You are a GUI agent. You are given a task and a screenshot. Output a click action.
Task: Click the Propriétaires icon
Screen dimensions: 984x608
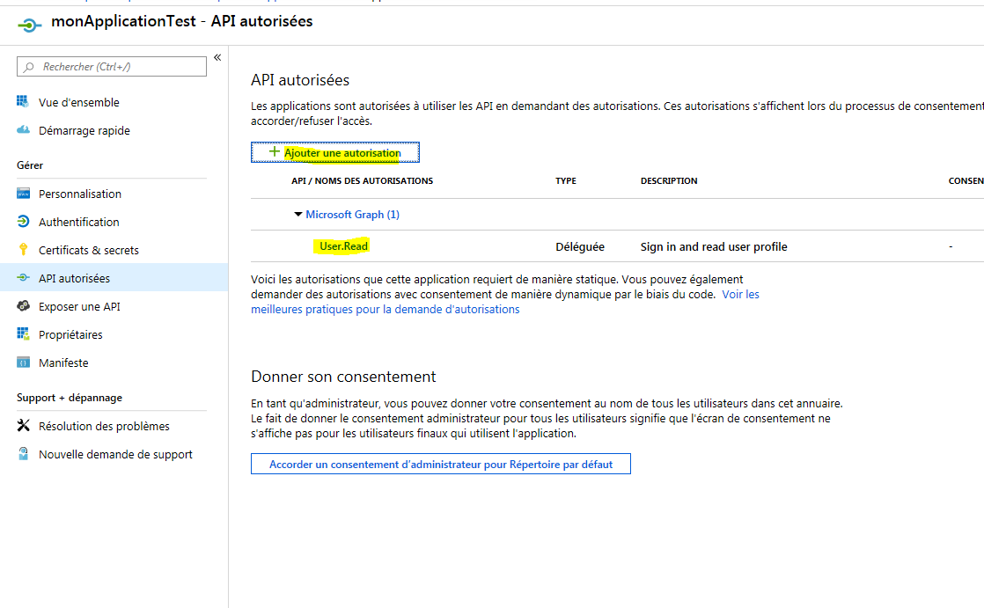[23, 333]
